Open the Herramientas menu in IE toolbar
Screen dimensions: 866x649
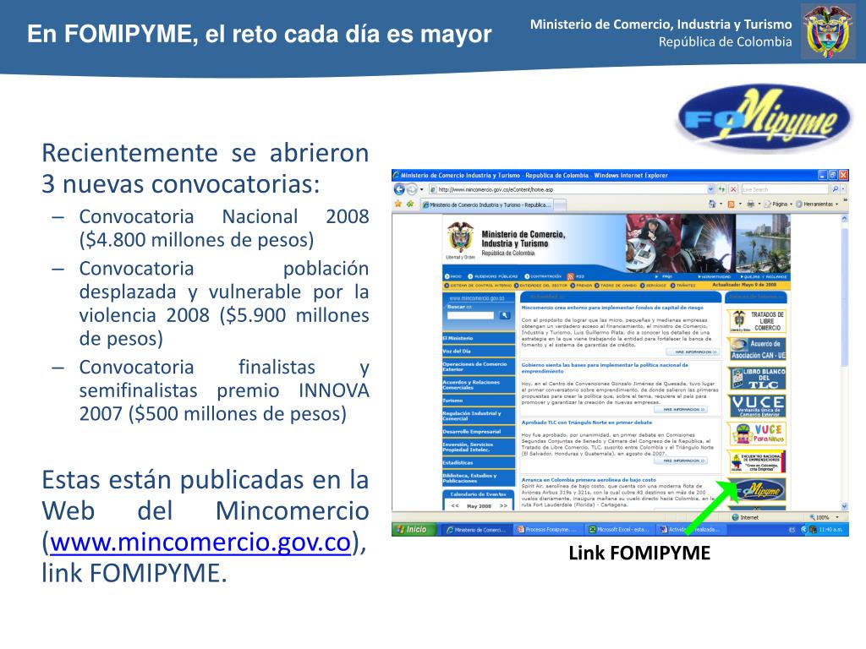pyautogui.click(x=816, y=205)
